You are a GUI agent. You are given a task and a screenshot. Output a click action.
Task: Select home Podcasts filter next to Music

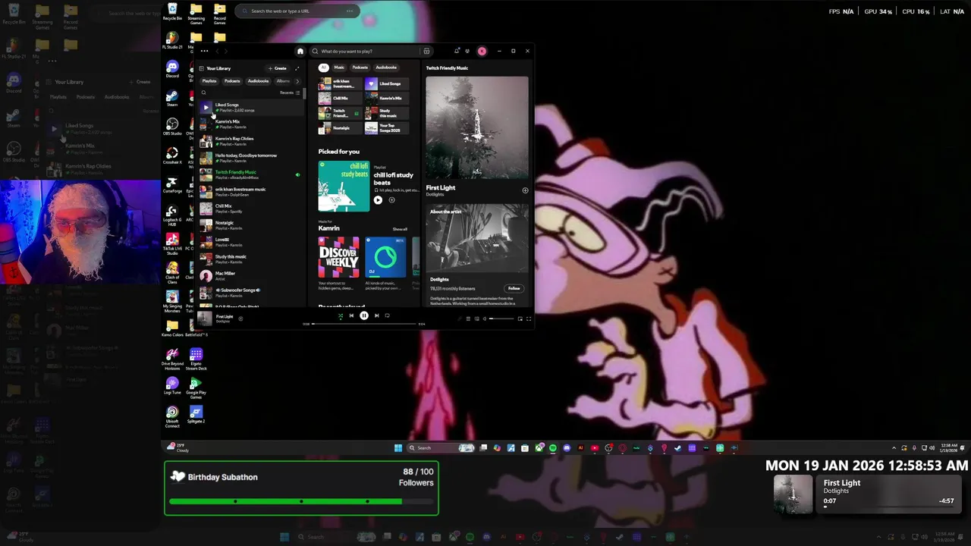(x=360, y=67)
